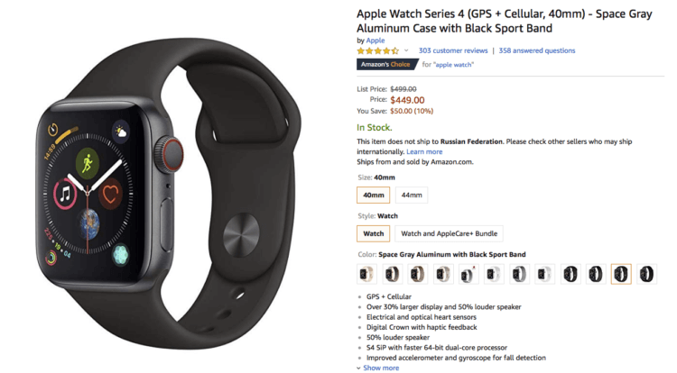The width and height of the screenshot is (677, 373).
Task: Select the highlighted Space Gray Black Sport swatch
Action: [621, 274]
